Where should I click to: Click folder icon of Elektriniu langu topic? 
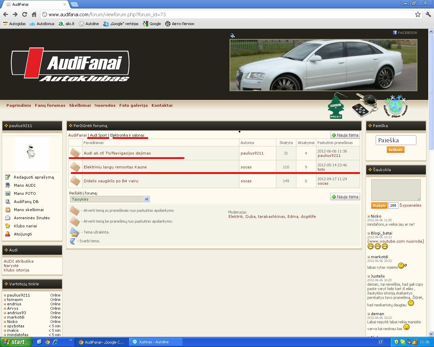pyautogui.click(x=75, y=167)
